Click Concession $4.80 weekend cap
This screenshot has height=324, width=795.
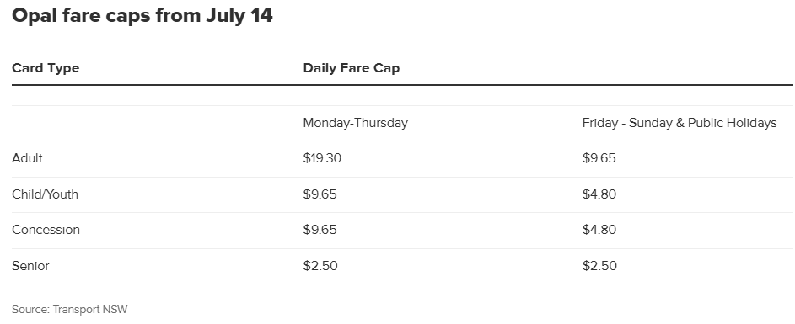[x=599, y=230]
